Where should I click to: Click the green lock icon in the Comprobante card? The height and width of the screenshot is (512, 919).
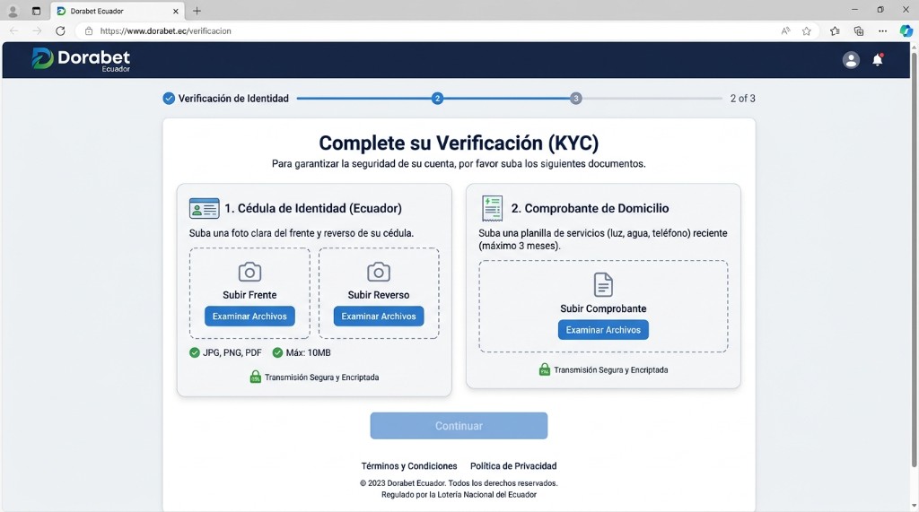click(x=545, y=369)
